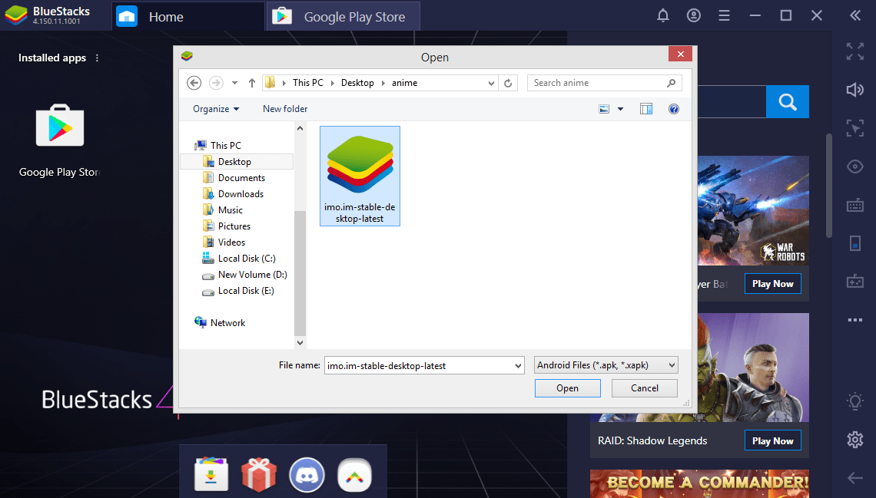Open help in the Open dialog
The width and height of the screenshot is (876, 498).
[x=674, y=109]
